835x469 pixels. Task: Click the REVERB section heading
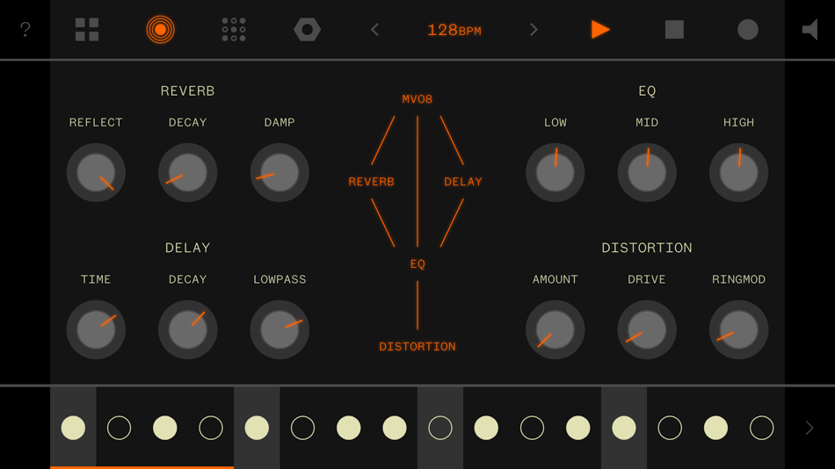187,91
